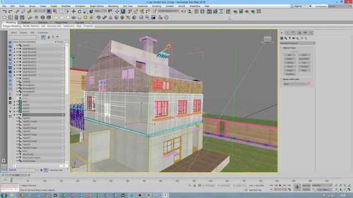
Task: Activate the Select and Uniform Scale tool
Action: (85, 12)
